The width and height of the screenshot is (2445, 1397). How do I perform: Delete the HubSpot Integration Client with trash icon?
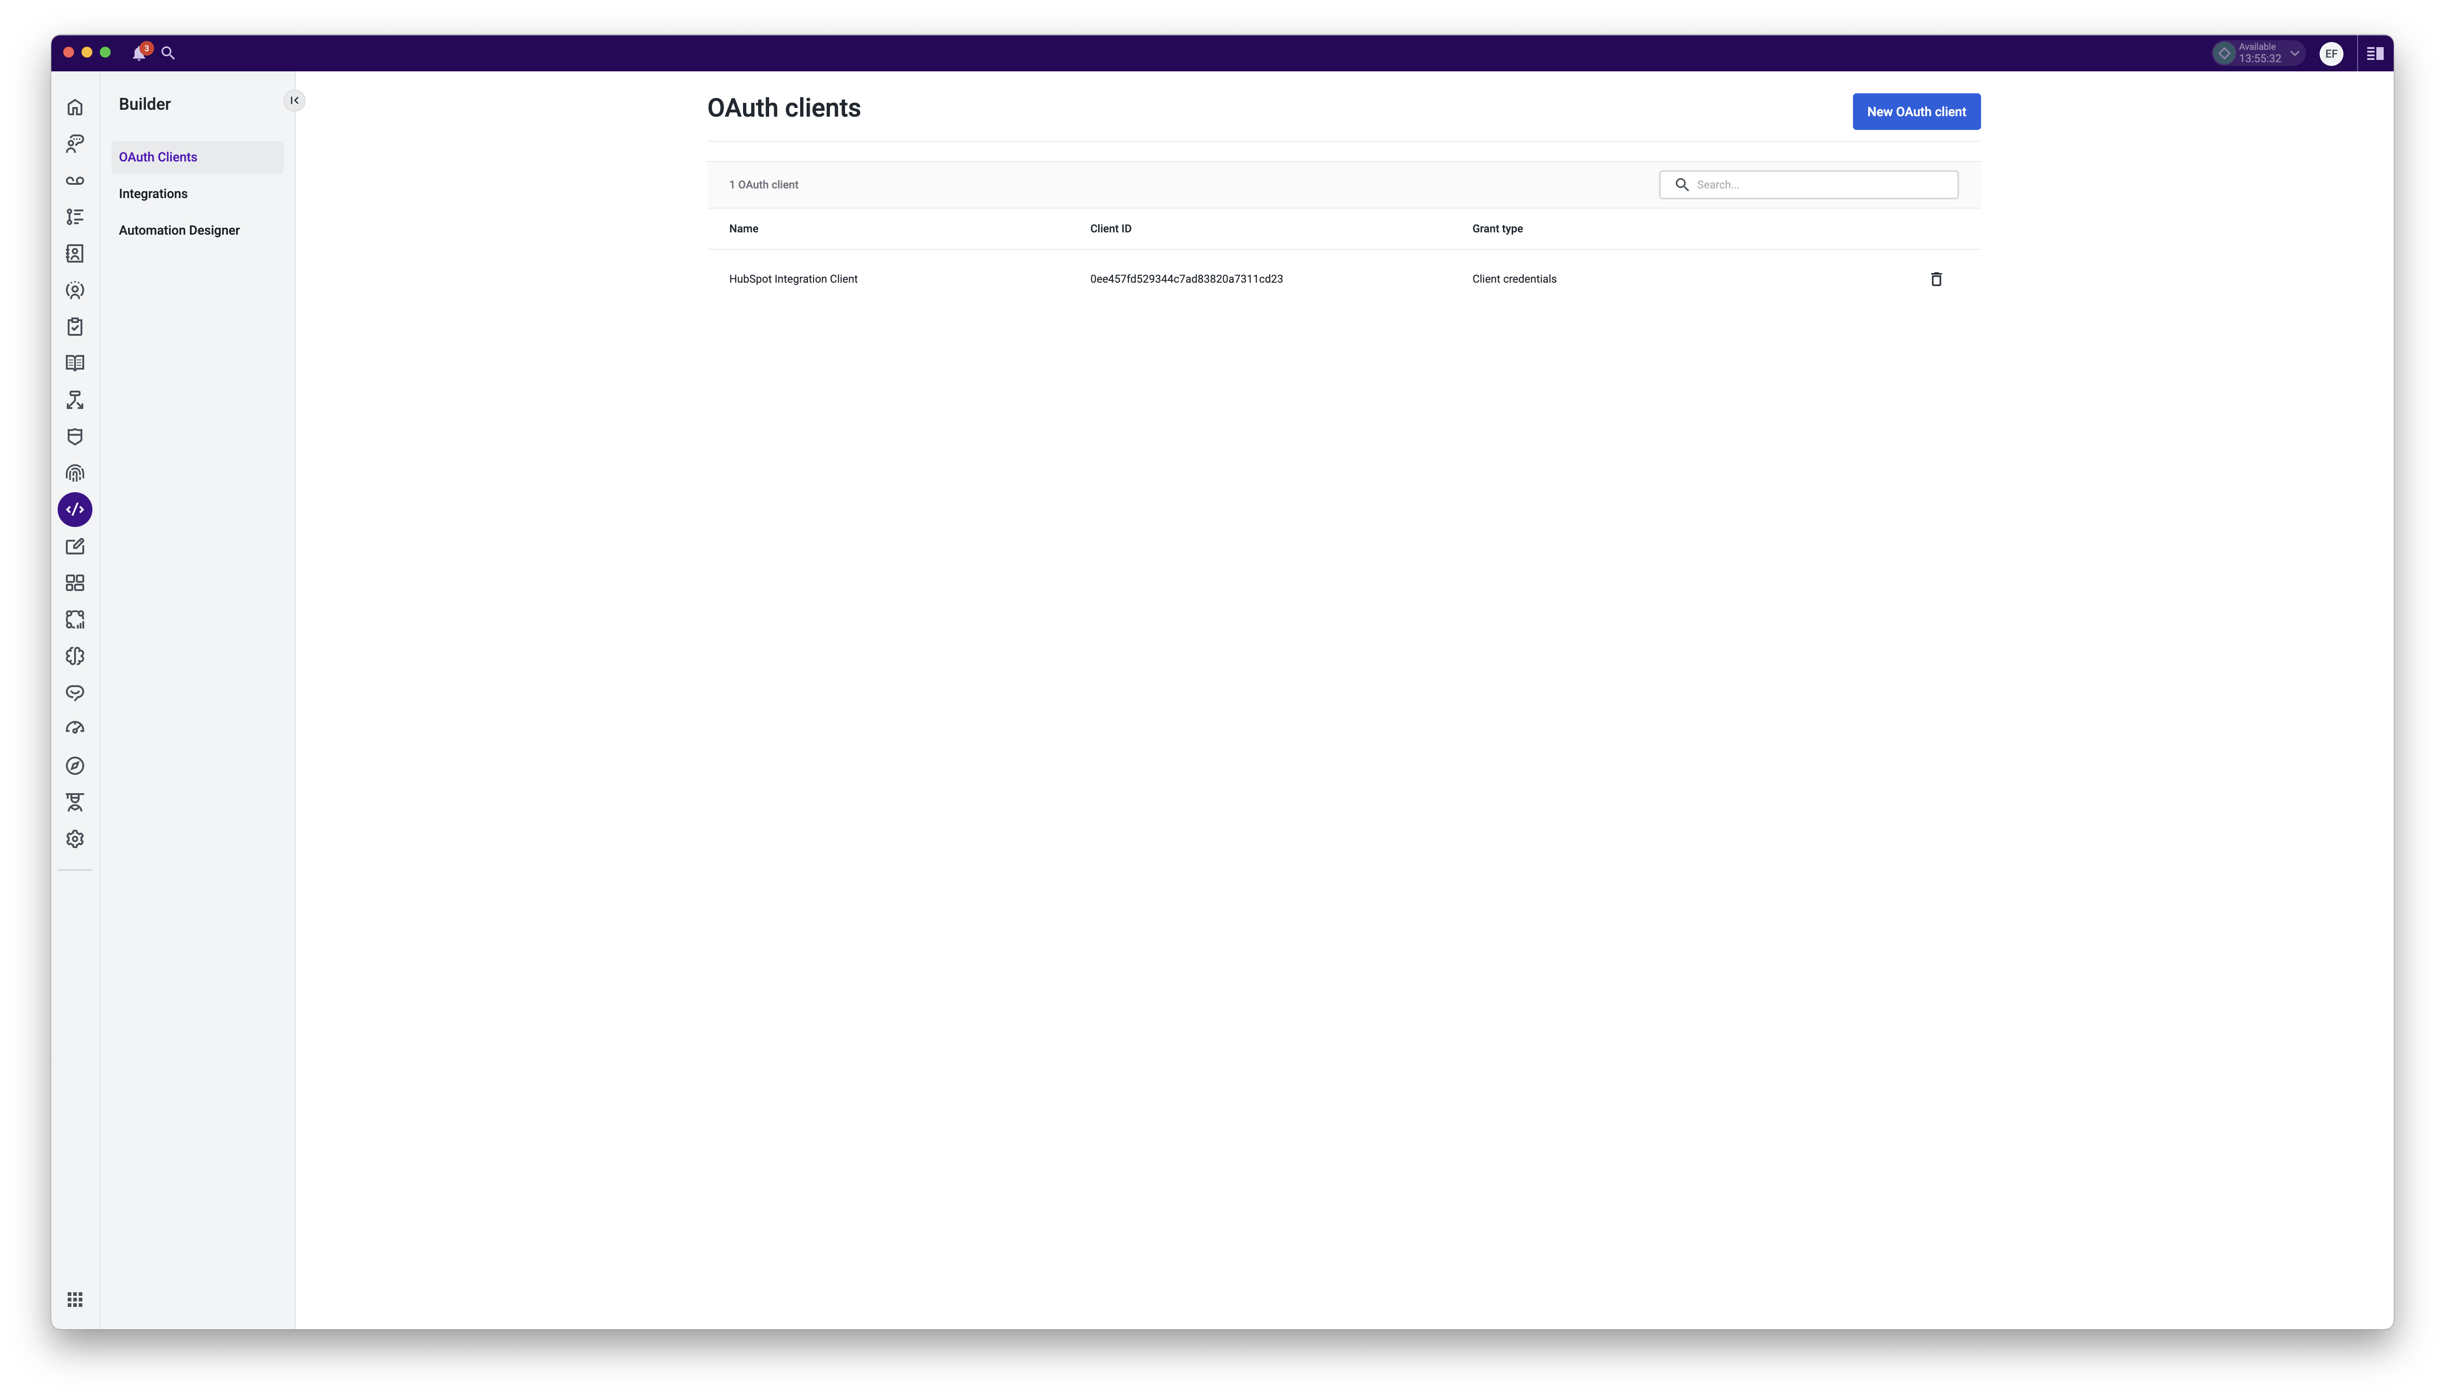tap(1935, 279)
